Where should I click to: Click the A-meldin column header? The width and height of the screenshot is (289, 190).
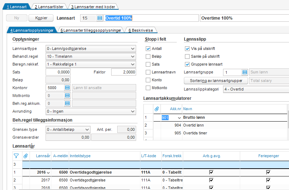61,156
